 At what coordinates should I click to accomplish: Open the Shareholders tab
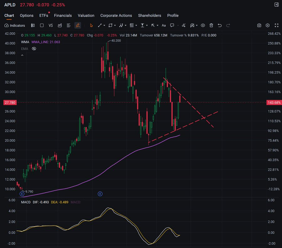coord(150,15)
